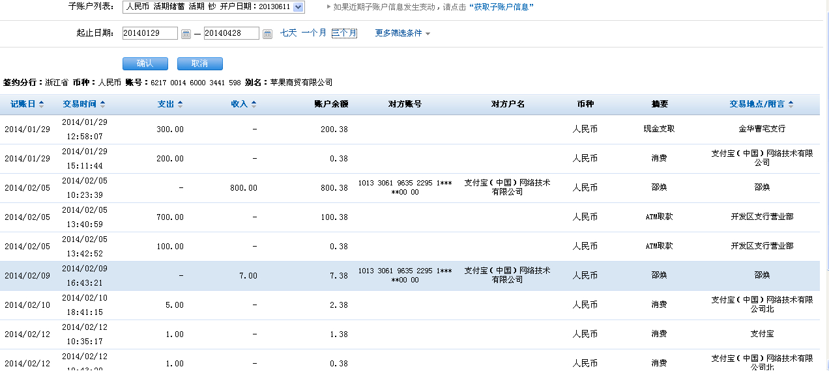Open the start date calendar picker
829x380 pixels.
point(186,34)
